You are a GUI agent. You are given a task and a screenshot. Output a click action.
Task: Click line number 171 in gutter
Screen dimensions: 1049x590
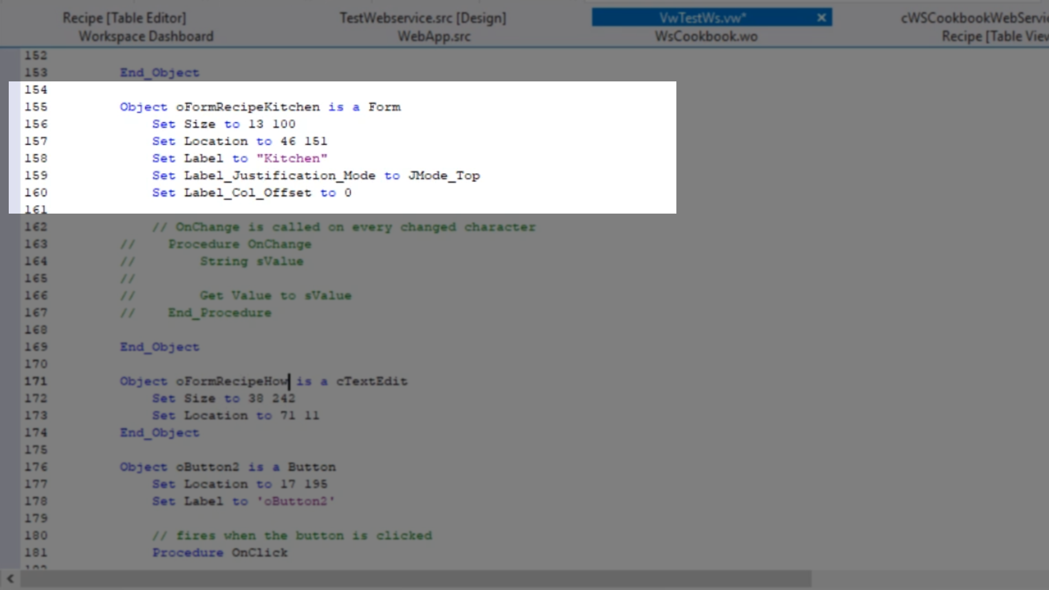click(x=36, y=381)
